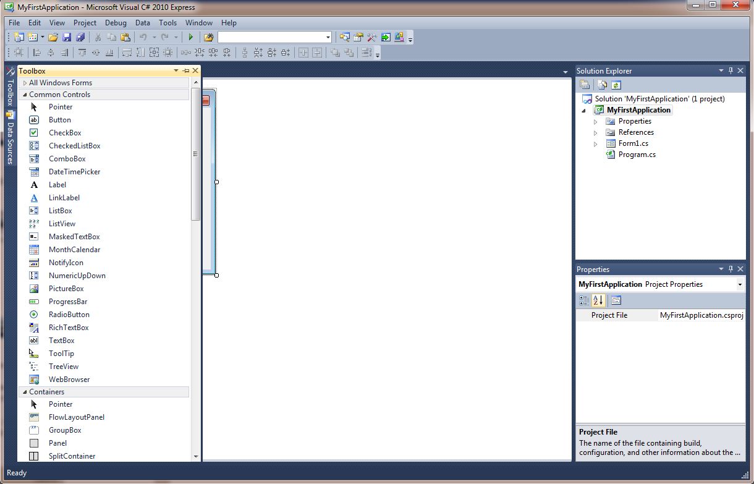The height and width of the screenshot is (484, 754).
Task: Sort properties alphabetically with A-Z icon
Action: pyautogui.click(x=598, y=300)
